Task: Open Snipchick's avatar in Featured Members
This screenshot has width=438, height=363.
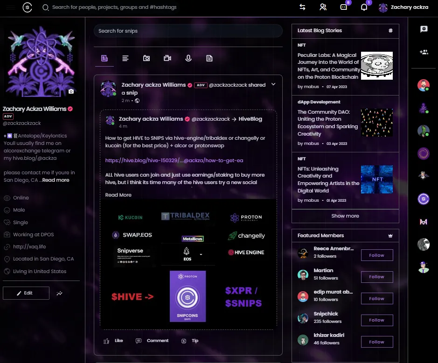Action: (x=303, y=318)
